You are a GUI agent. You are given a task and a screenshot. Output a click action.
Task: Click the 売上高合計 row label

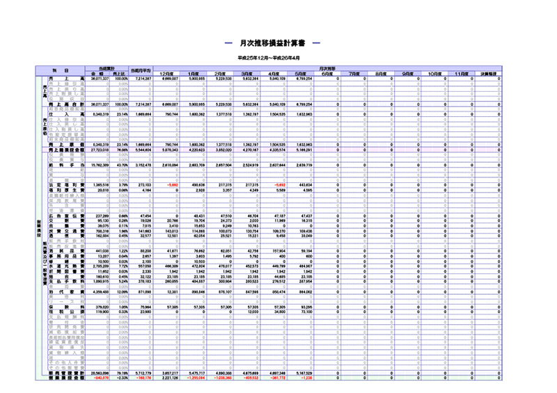tap(66, 104)
